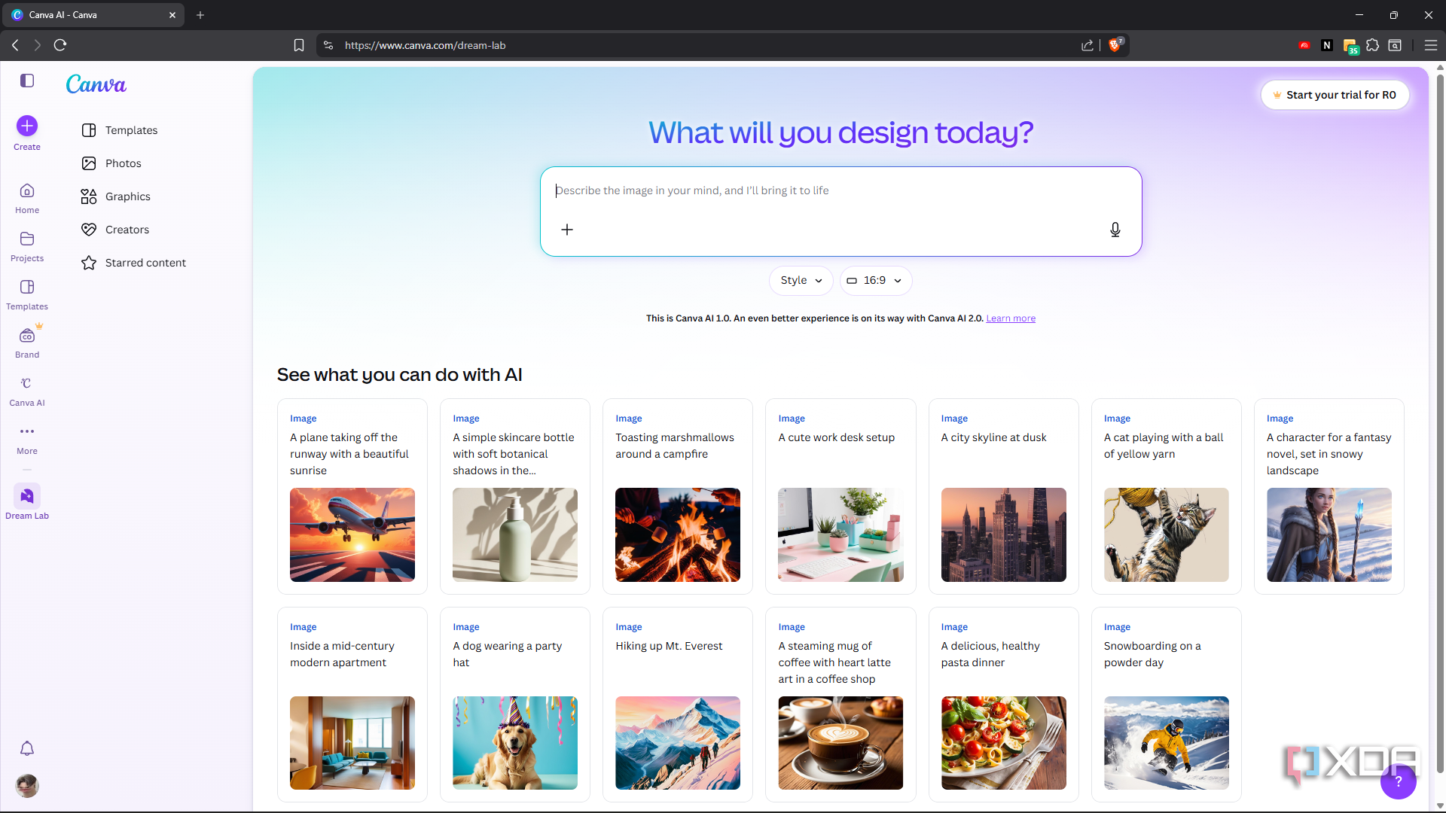Open the browser extensions puzzle icon

pos(1373,45)
